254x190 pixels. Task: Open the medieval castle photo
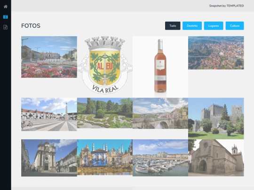(216, 118)
